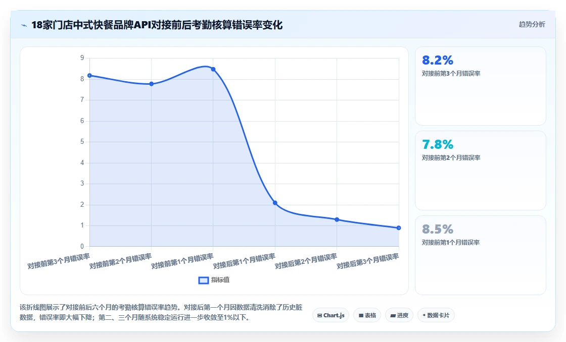
Task: Click the 数据卡片 sparkle icon
Action: pos(424,315)
